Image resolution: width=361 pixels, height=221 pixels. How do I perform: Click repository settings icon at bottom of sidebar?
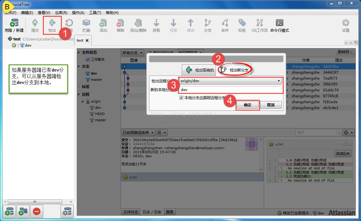click(67, 211)
